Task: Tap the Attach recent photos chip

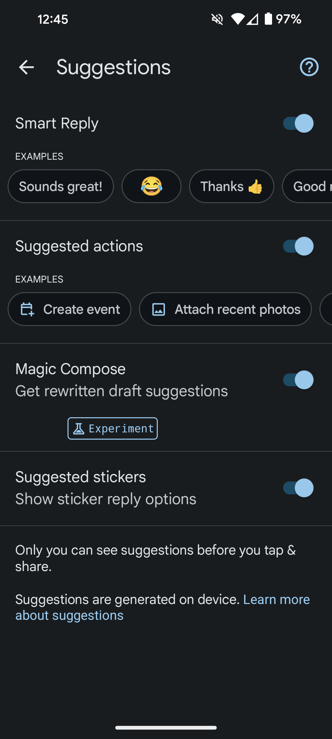Action: tap(225, 309)
